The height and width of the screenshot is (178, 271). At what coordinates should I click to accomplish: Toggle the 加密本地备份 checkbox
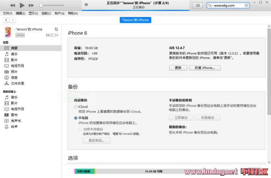(x=80, y=129)
